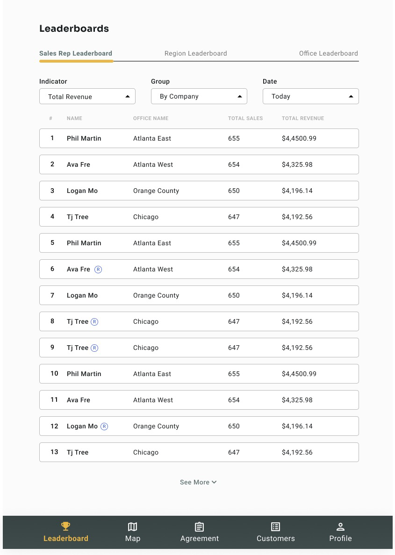
Task: Open the Leaderboards page heading
Action: pyautogui.click(x=74, y=28)
